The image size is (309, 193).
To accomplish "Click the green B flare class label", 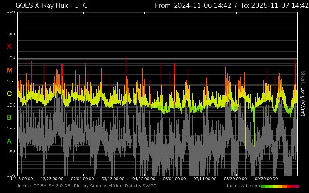I will 9,117.
